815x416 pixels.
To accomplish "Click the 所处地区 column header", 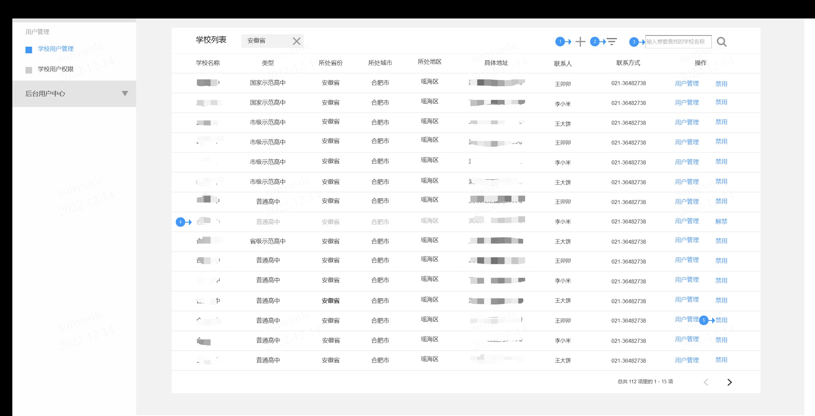I will pos(430,62).
